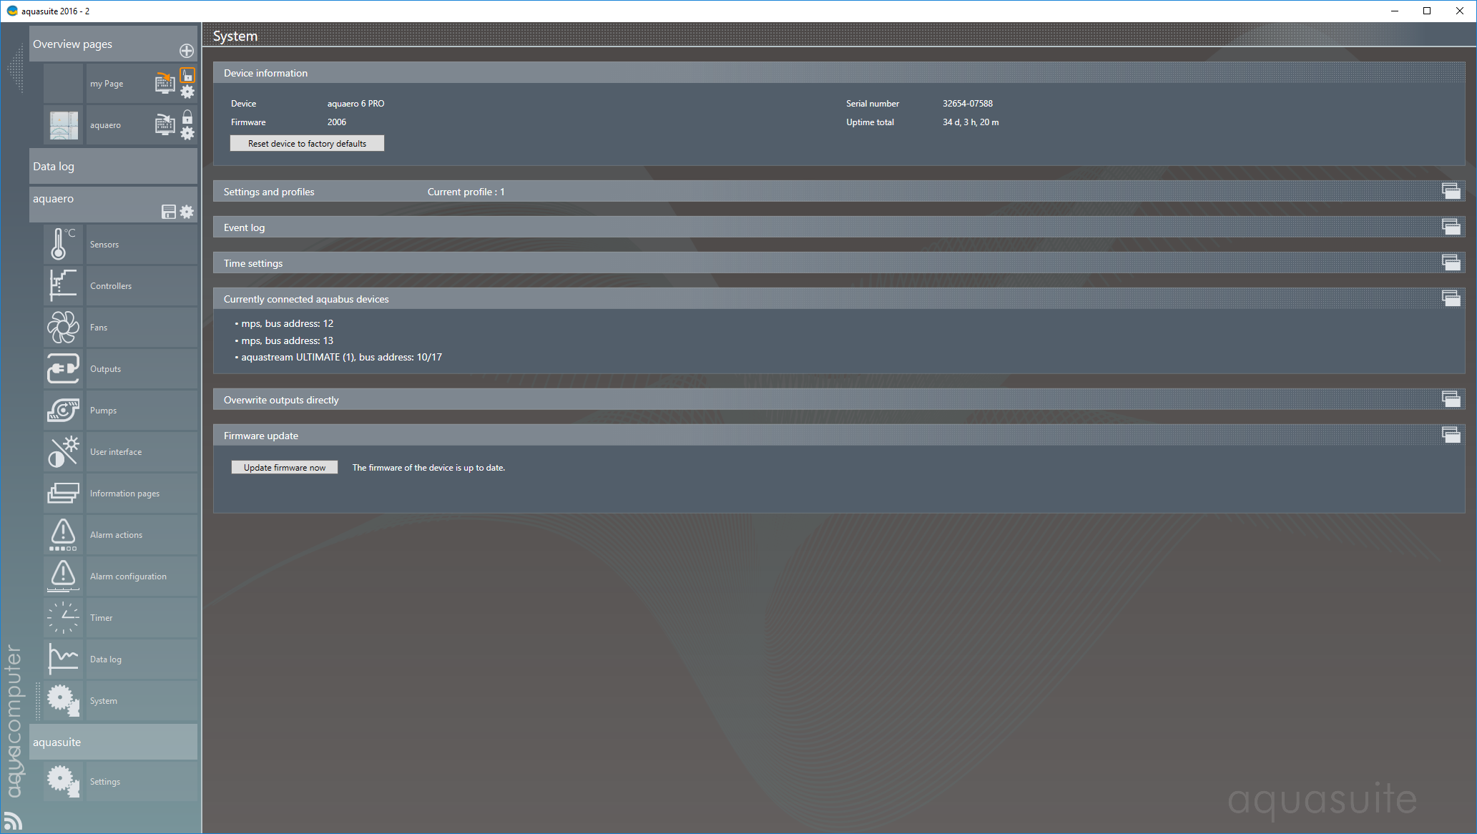Click Reset device to factory defaults

(307, 144)
